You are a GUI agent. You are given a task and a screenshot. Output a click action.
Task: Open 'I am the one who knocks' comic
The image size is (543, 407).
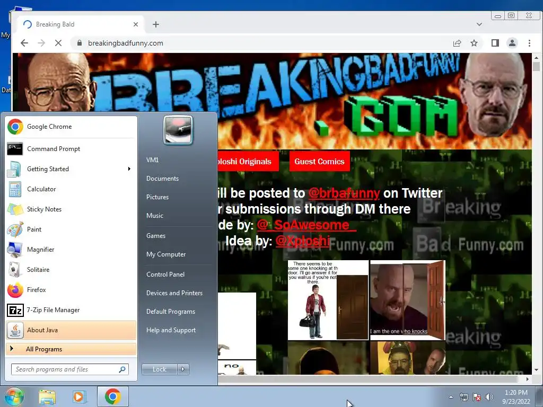[x=408, y=300]
